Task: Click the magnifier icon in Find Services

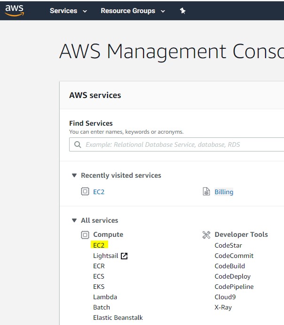Action: click(x=78, y=144)
